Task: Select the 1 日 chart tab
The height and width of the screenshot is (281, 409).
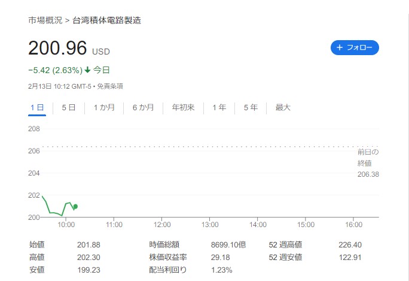Action: 37,107
